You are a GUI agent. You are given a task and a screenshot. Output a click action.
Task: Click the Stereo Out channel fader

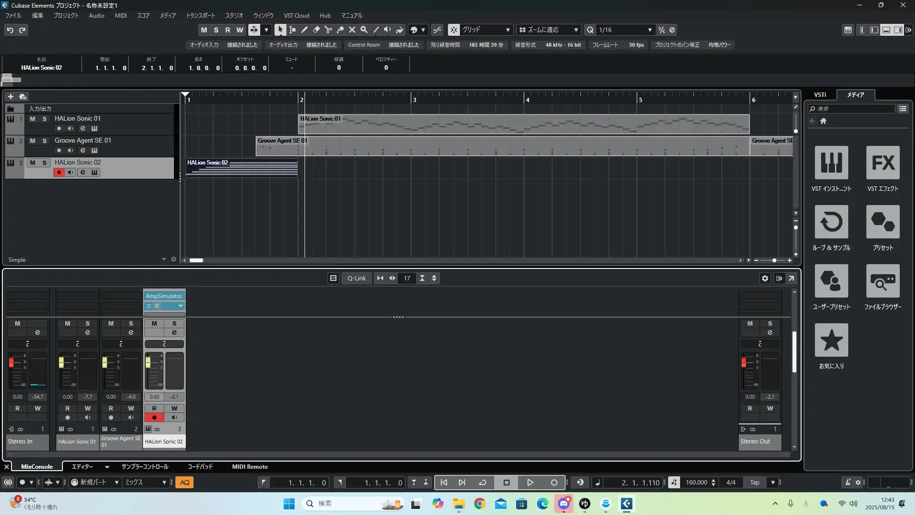tap(743, 362)
